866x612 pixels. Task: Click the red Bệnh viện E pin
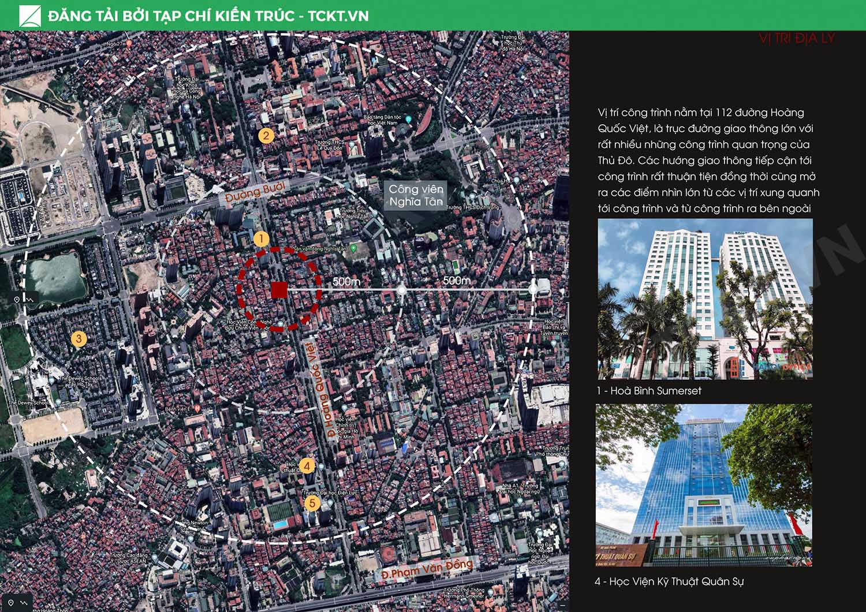198,408
